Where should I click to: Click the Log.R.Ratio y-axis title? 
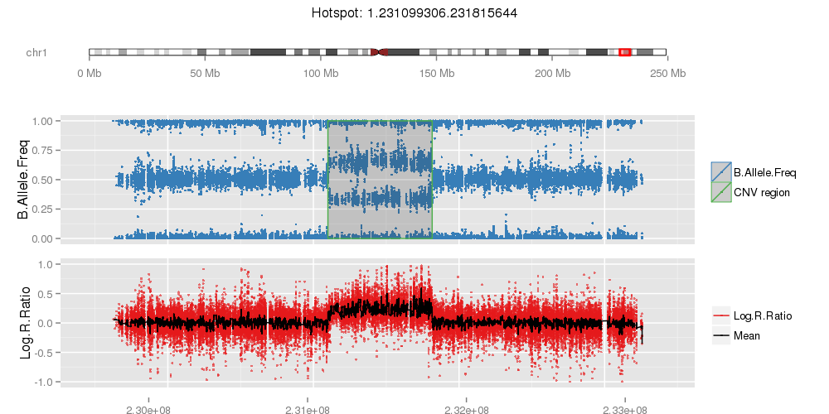tap(27, 323)
